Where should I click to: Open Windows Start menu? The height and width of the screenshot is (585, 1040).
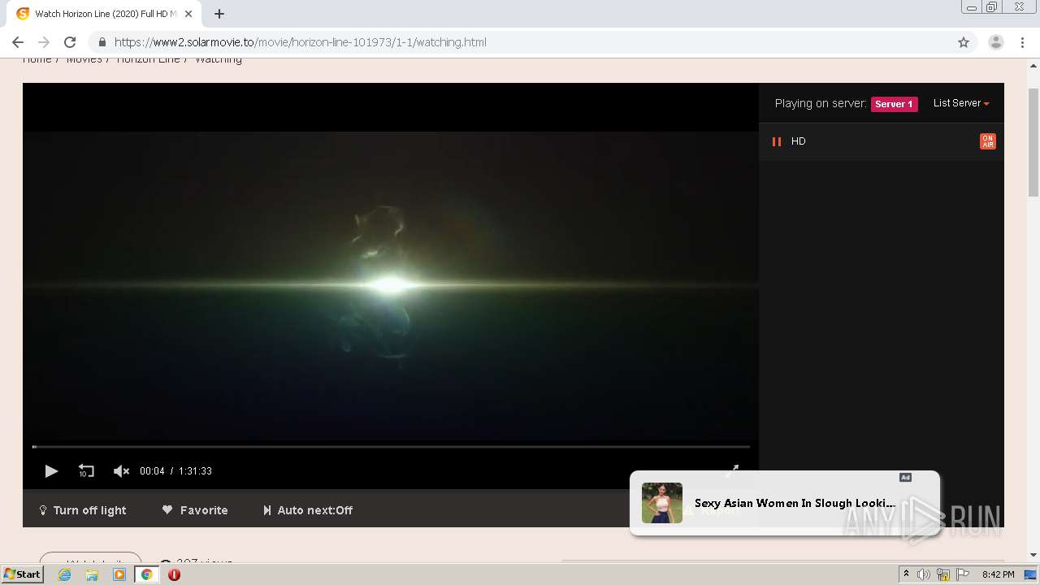(x=23, y=574)
